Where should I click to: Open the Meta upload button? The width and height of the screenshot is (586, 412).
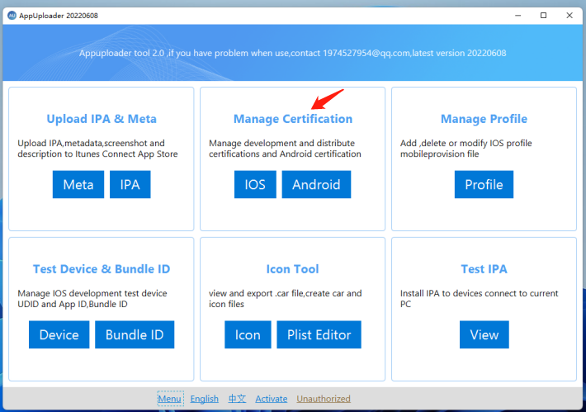[78, 184]
